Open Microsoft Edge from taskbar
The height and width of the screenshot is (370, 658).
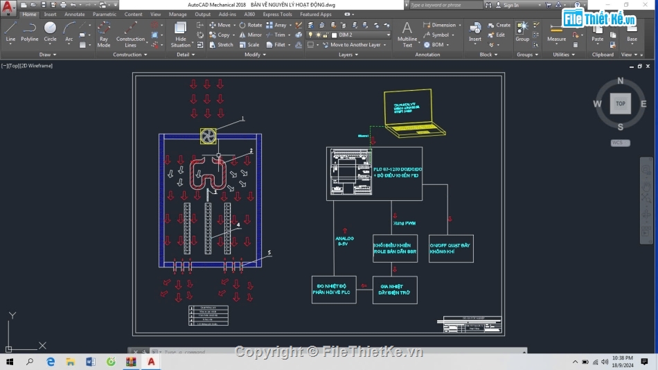tap(51, 362)
